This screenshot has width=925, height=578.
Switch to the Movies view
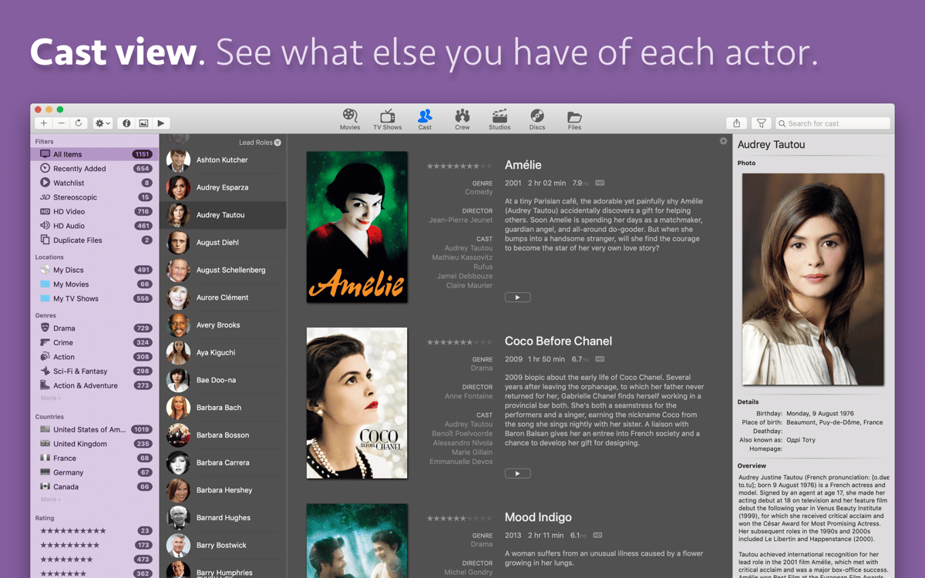point(350,119)
